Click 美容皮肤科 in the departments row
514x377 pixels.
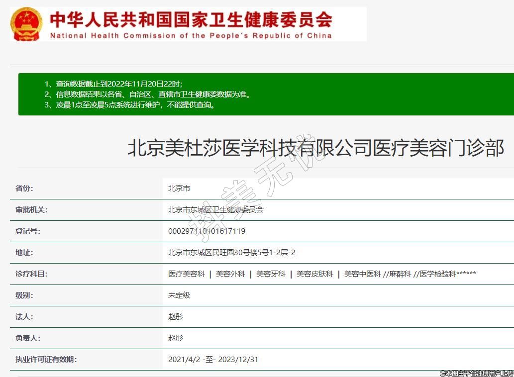pyautogui.click(x=315, y=274)
